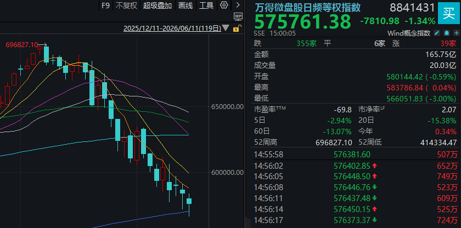Click the 成交量 value 20.03亿
Screen dimensions: 461x228
coord(443,65)
